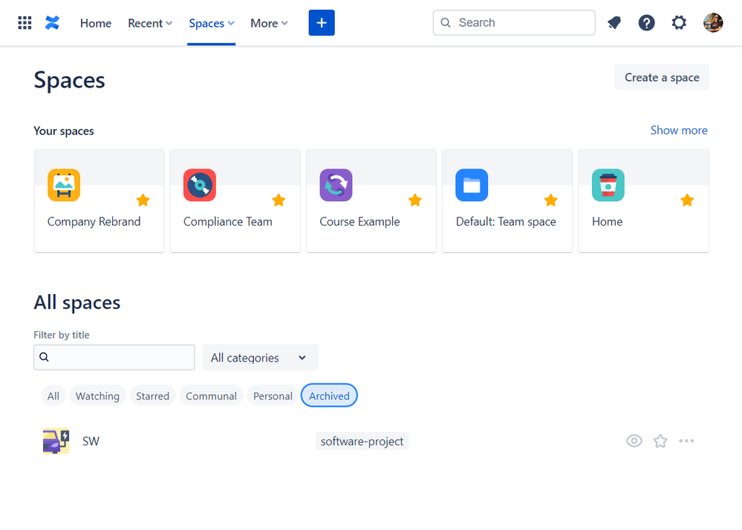Screen dimensions: 742x530
Task: Click the Create a space button
Action: coord(662,77)
